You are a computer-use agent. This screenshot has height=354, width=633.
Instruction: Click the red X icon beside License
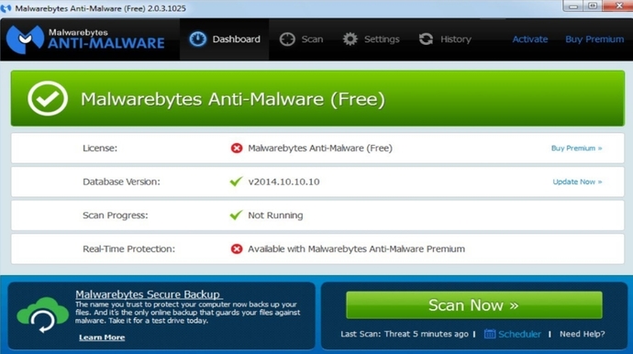237,149
